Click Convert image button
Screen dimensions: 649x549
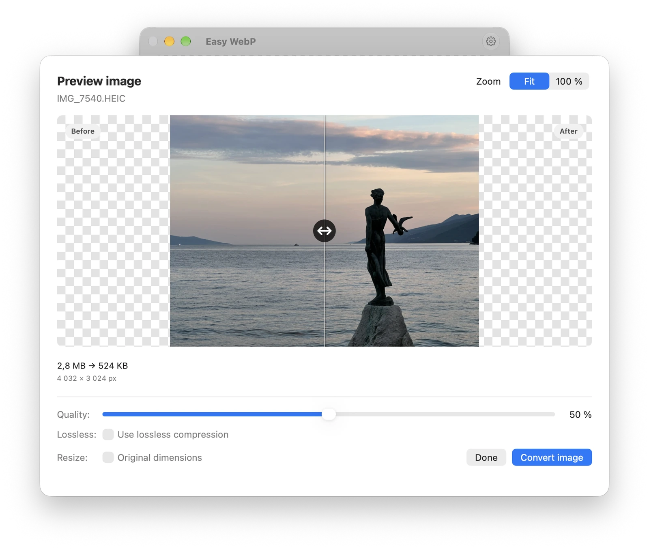[x=552, y=457]
